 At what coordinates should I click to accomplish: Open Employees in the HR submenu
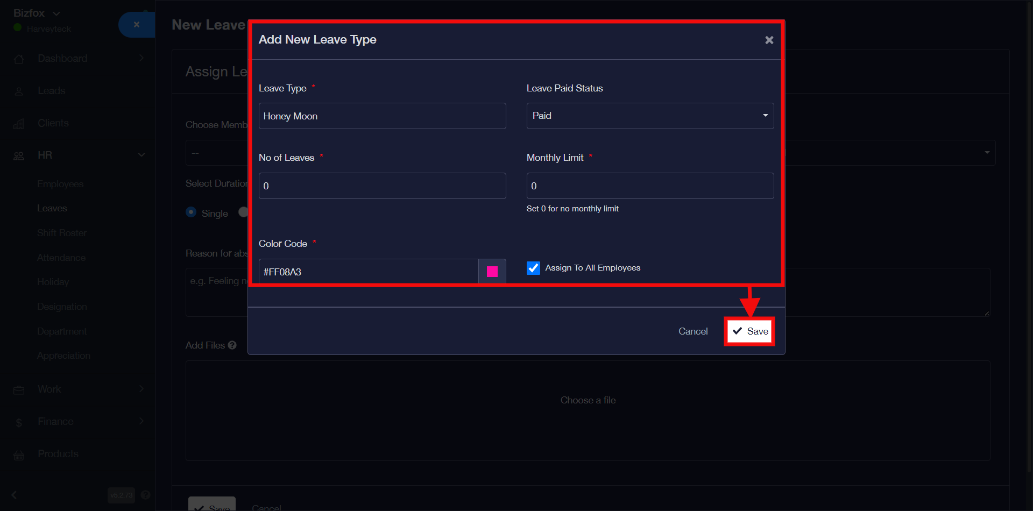point(60,184)
